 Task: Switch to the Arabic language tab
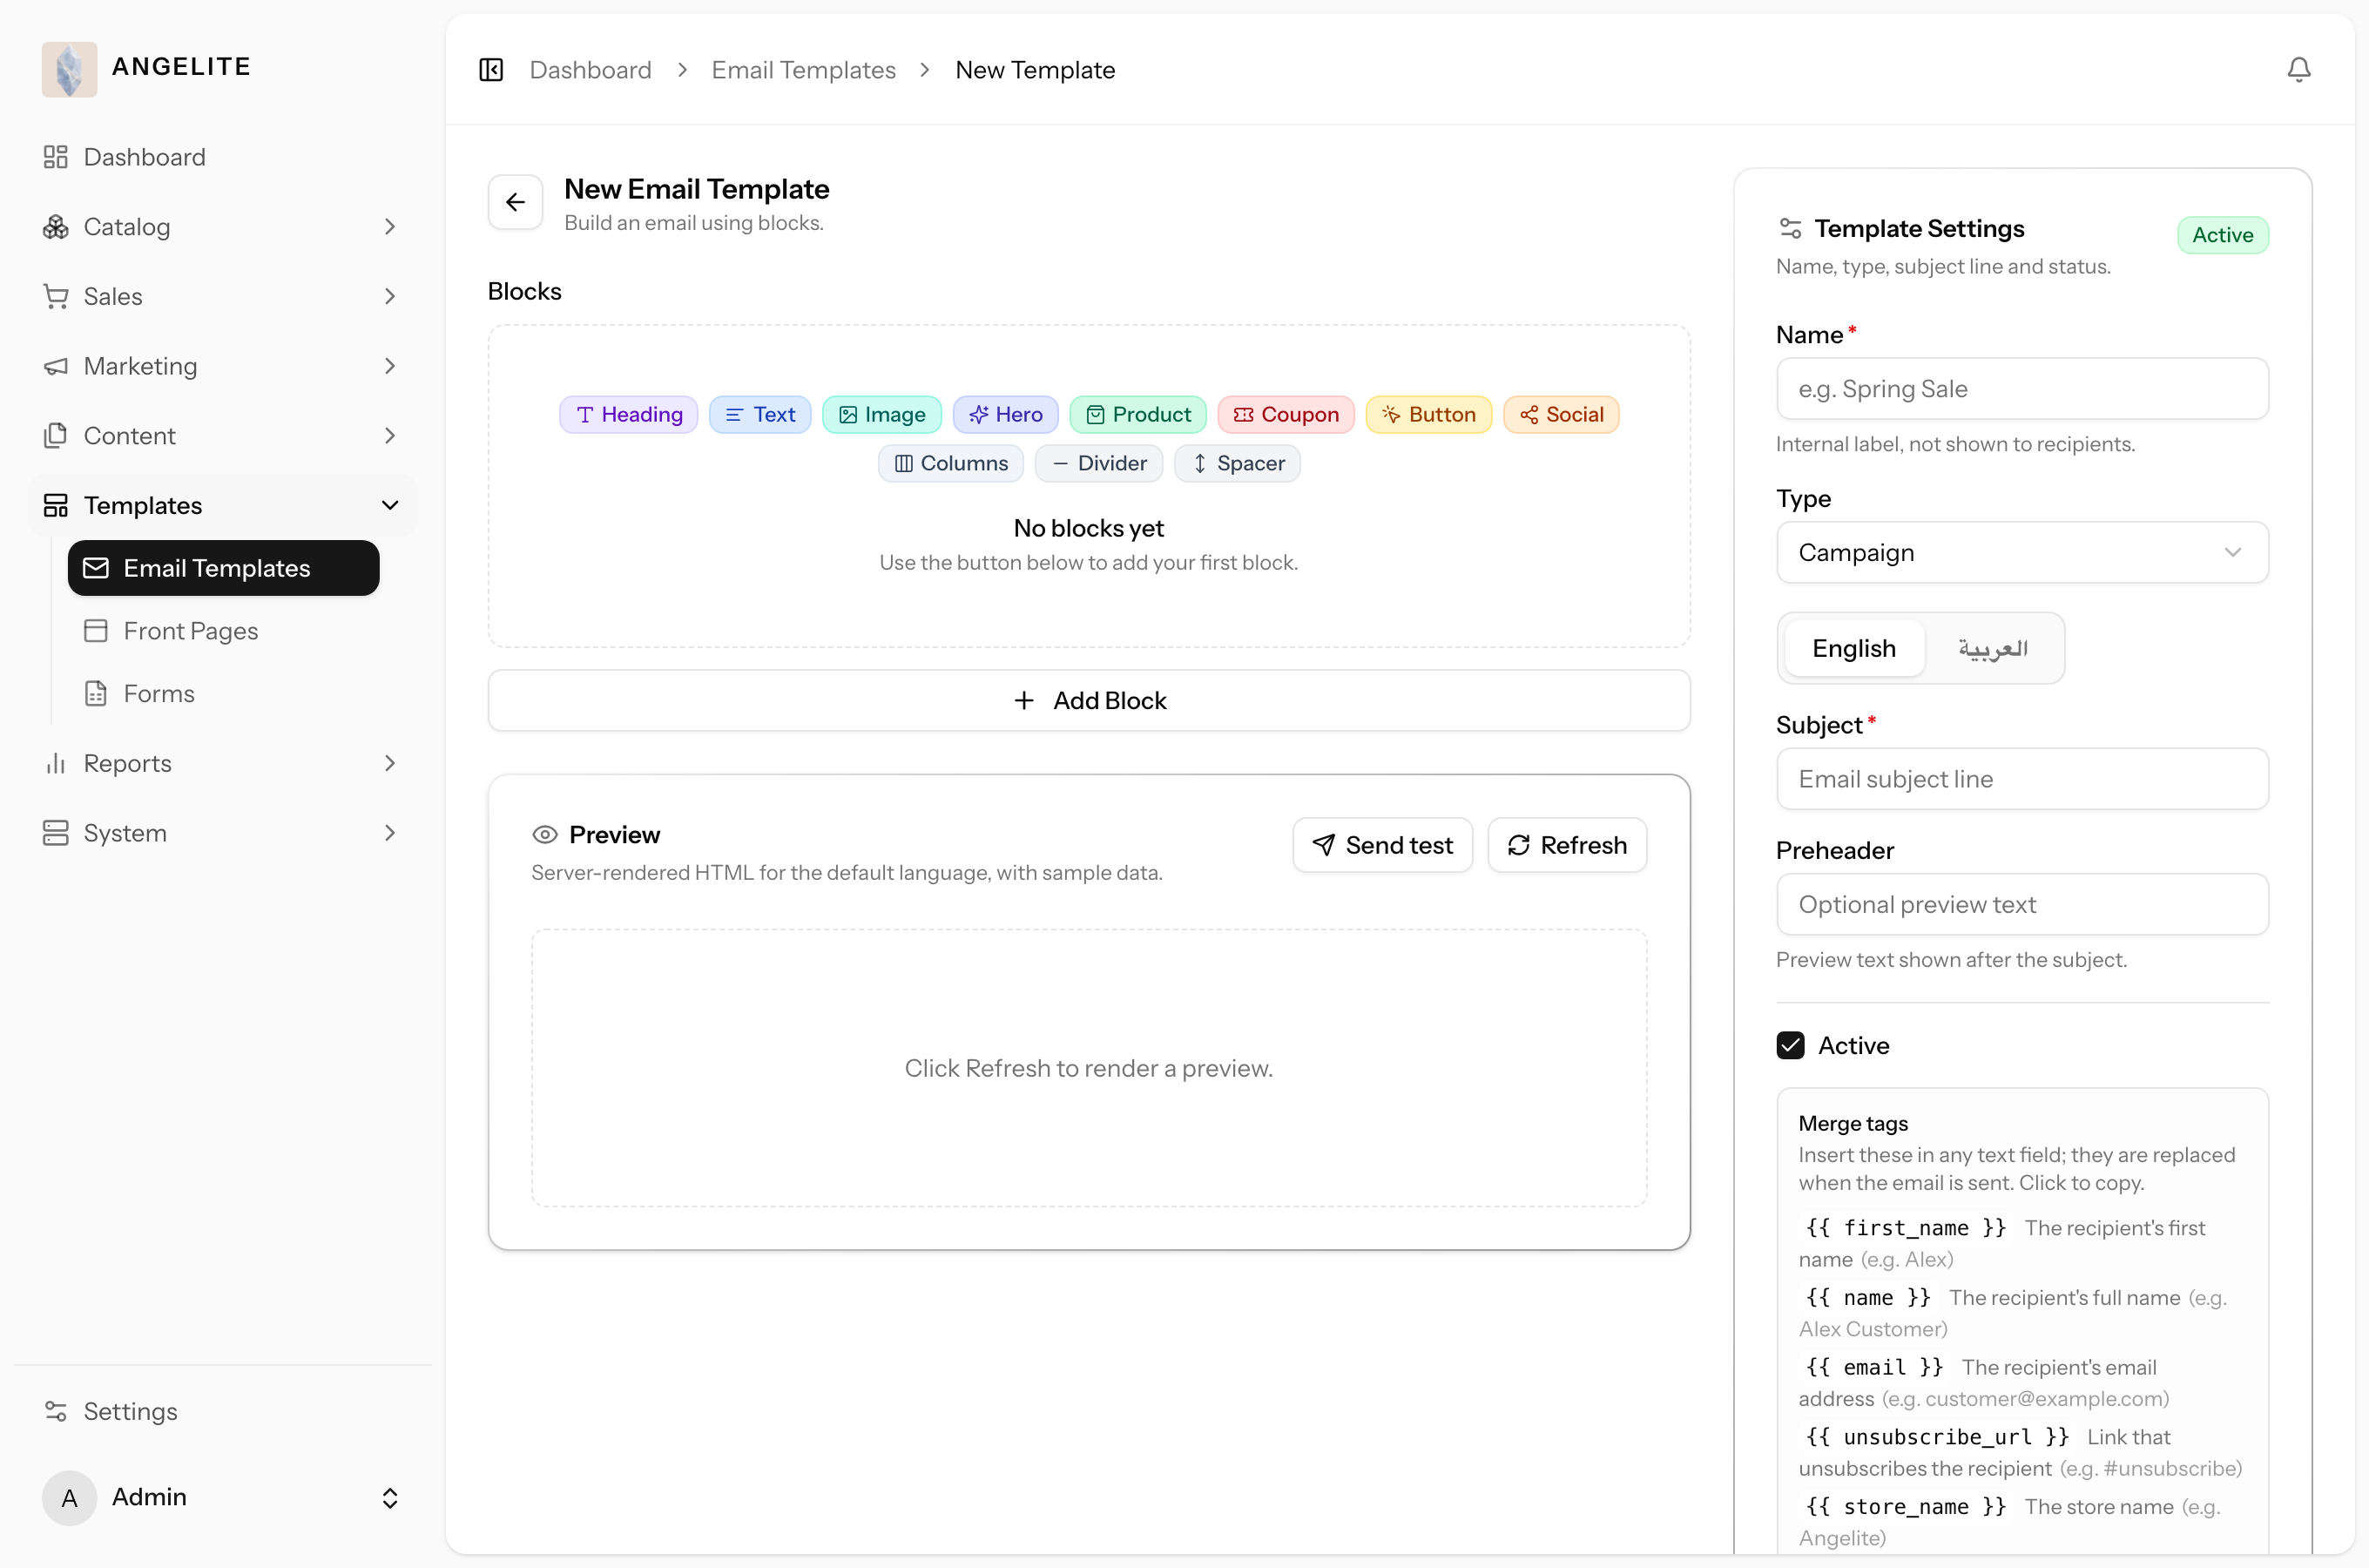coord(1992,649)
